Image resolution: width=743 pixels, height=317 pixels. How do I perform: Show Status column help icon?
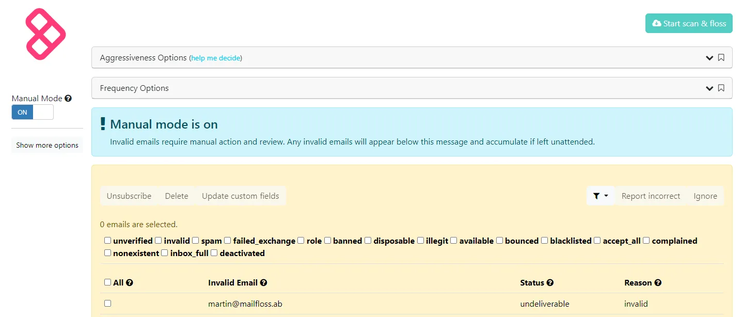click(550, 282)
